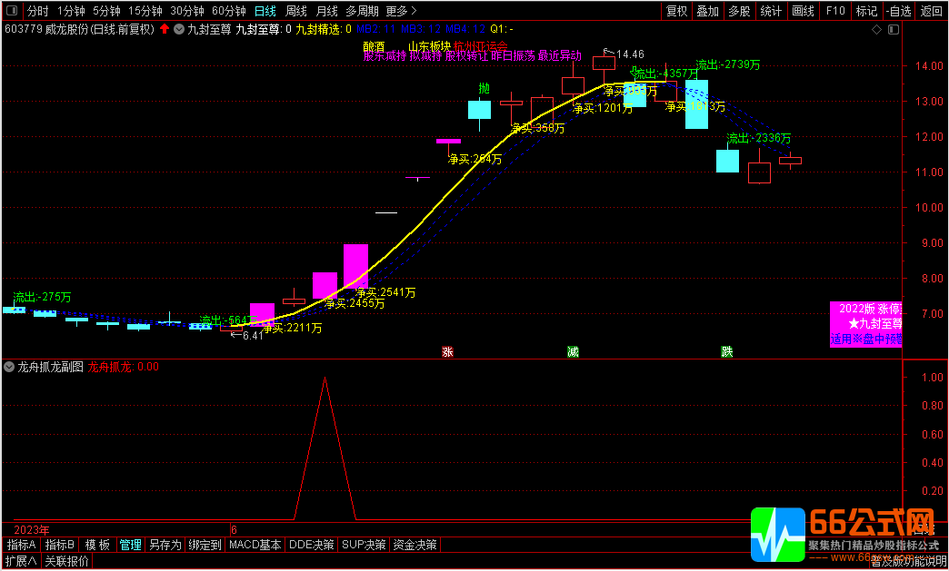Open the 多周期 multi-period view
Image resolution: width=949 pixels, height=571 pixels.
coord(362,11)
